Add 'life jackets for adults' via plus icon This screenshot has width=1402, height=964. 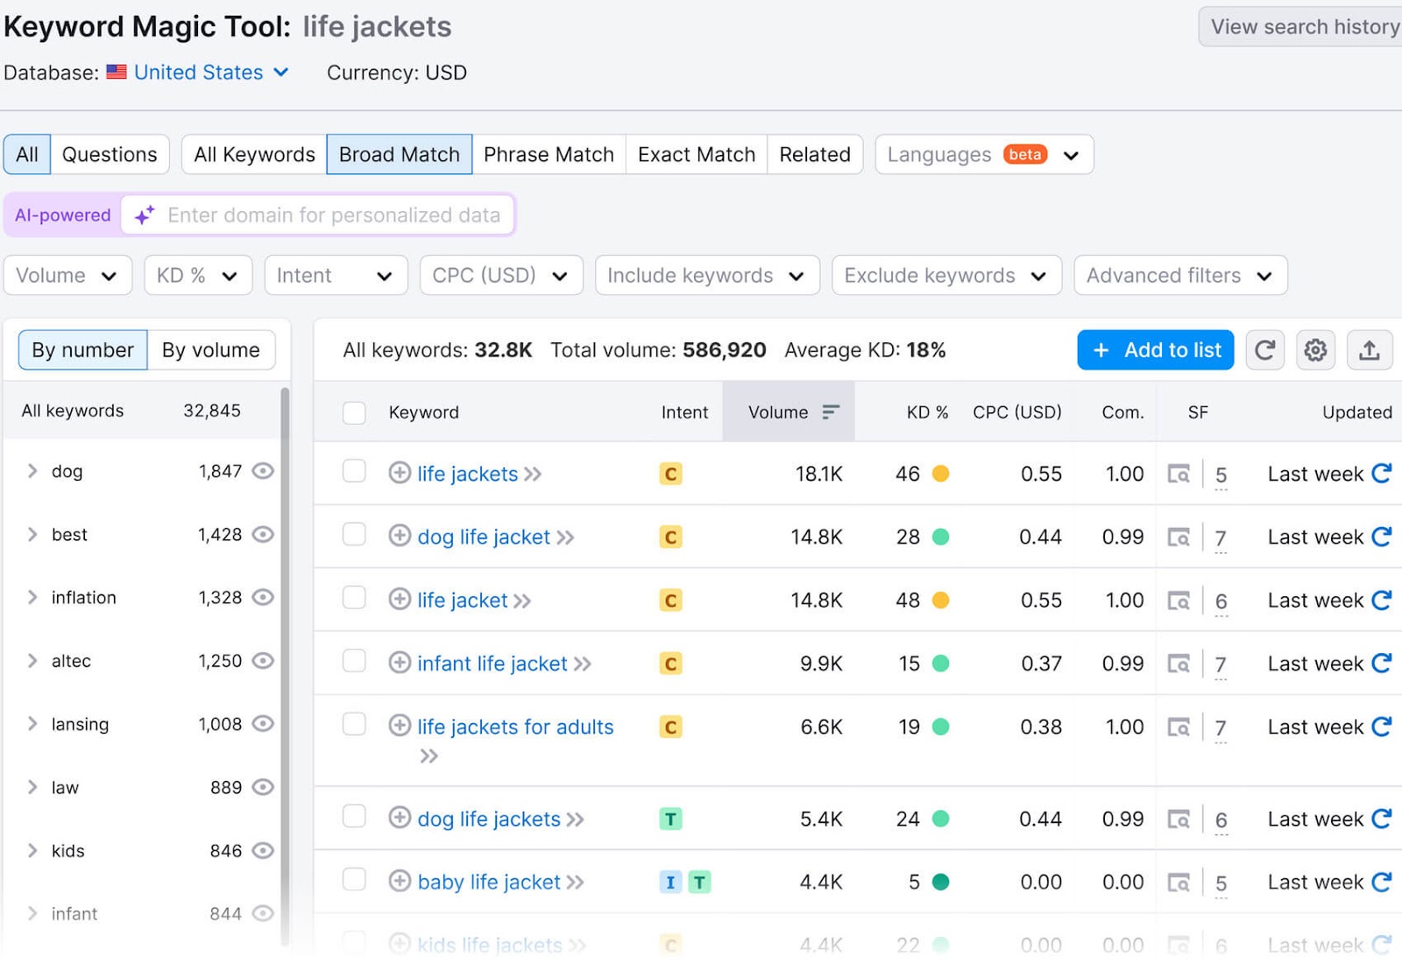tap(400, 726)
